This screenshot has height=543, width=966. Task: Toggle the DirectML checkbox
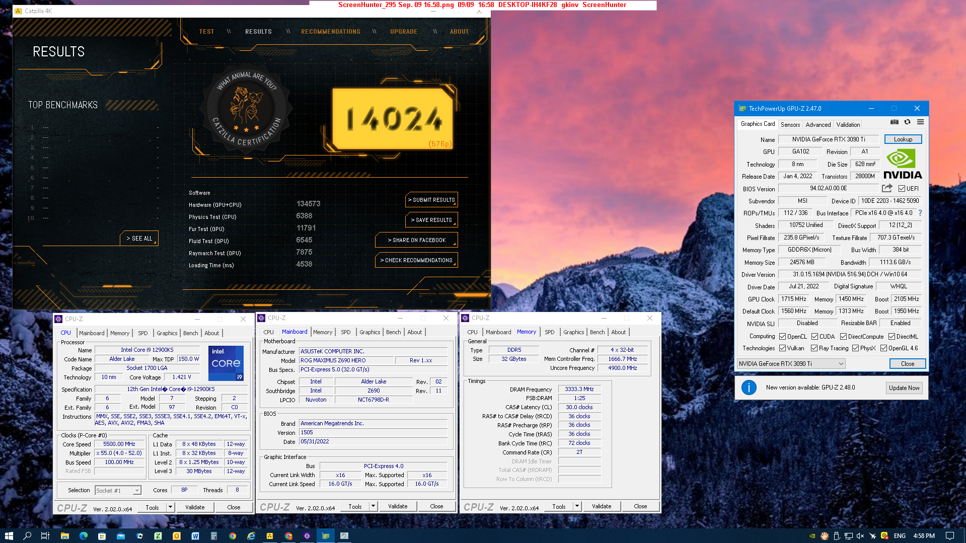click(891, 337)
